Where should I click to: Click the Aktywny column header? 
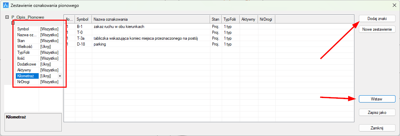coord(248,19)
